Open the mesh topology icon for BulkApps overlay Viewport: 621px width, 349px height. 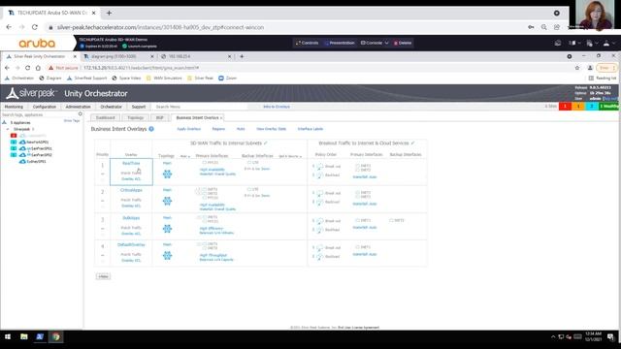(167, 229)
